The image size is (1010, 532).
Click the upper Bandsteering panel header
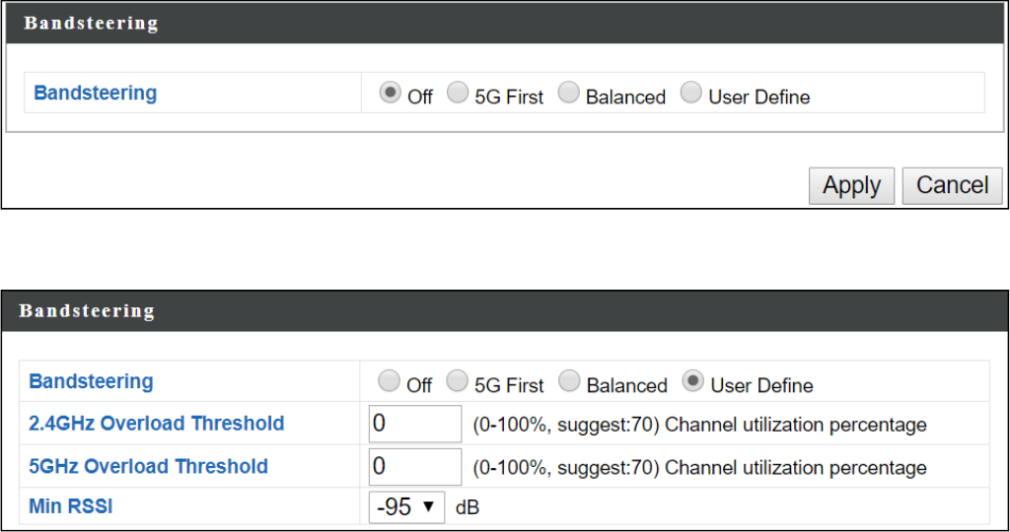point(91,24)
